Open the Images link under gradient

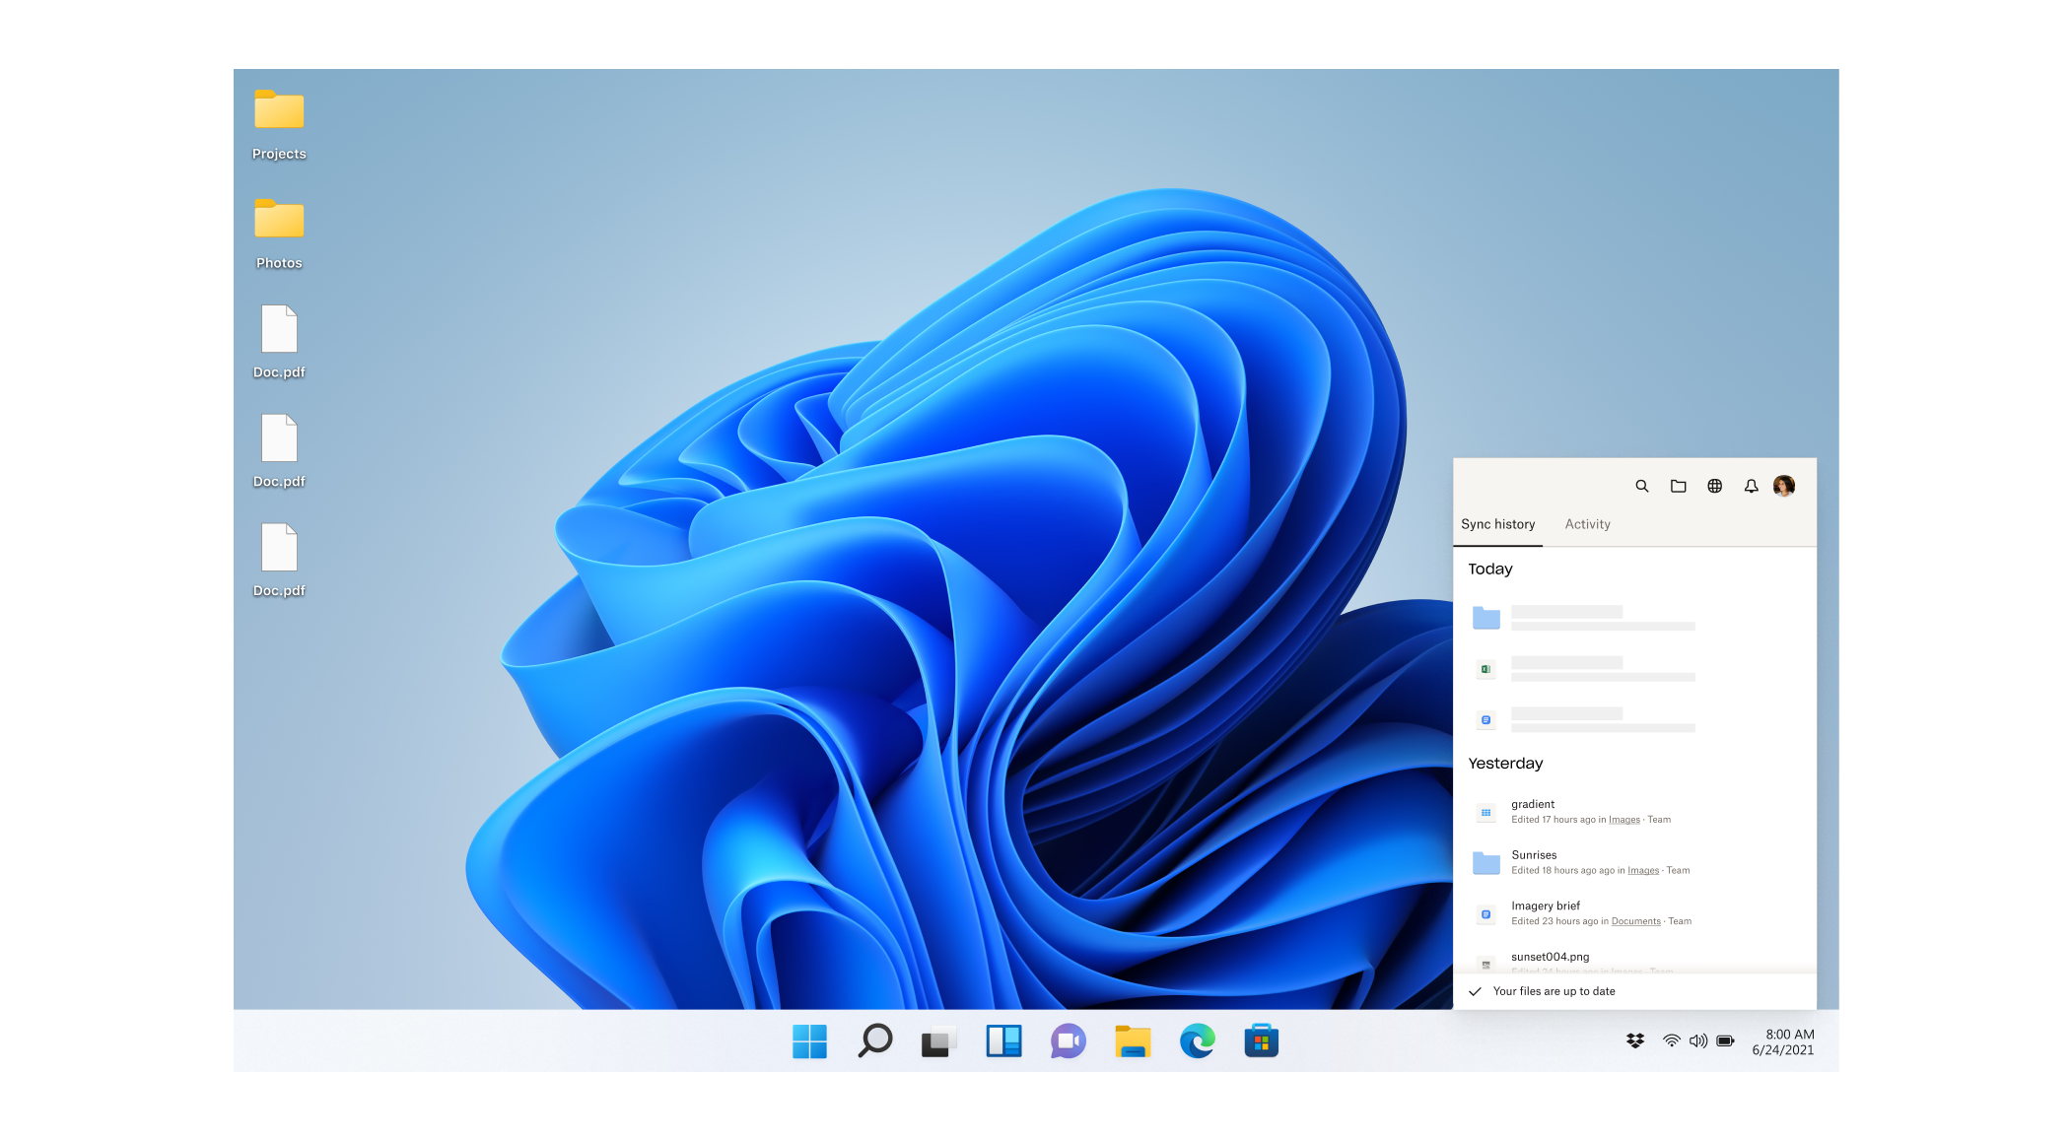click(x=1623, y=819)
